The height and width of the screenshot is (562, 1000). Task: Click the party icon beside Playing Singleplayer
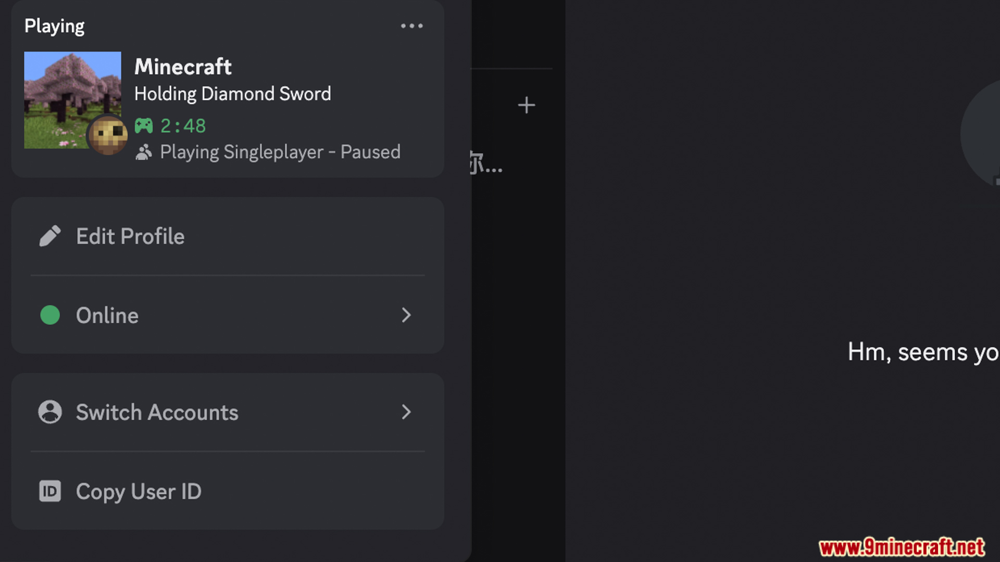click(144, 152)
